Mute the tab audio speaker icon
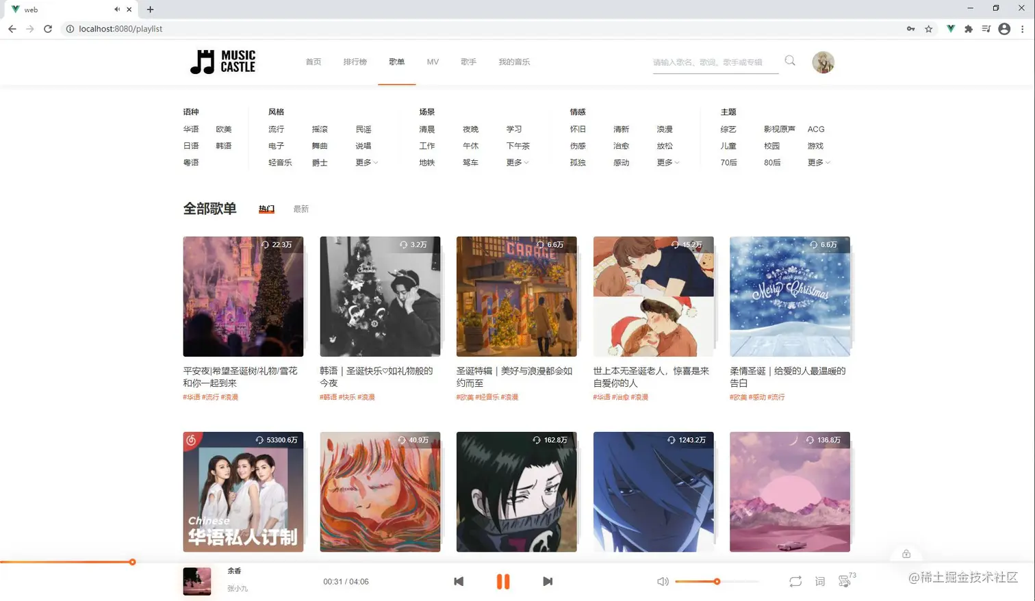1035x601 pixels. pyautogui.click(x=117, y=10)
